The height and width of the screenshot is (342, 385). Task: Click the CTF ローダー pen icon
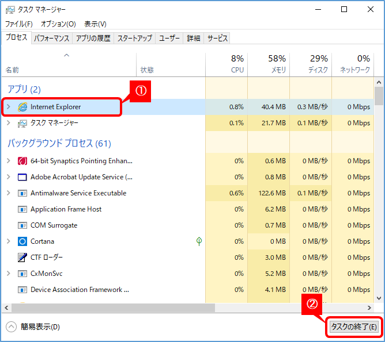pyautogui.click(x=22, y=258)
